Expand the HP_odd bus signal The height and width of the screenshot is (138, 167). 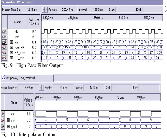pyautogui.click(x=12, y=58)
